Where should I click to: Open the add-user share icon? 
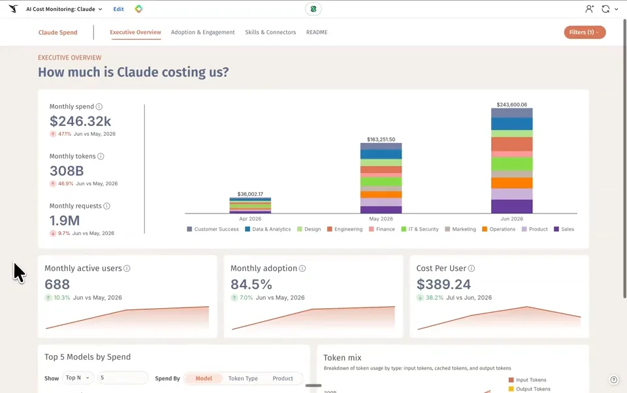point(589,8)
